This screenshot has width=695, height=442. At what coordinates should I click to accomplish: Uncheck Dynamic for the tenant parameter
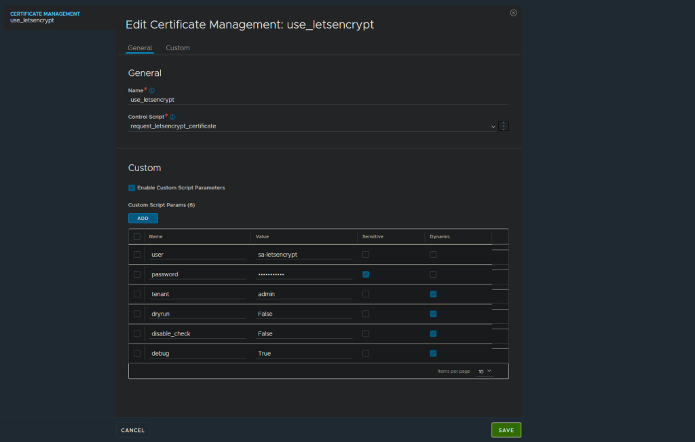pos(433,294)
